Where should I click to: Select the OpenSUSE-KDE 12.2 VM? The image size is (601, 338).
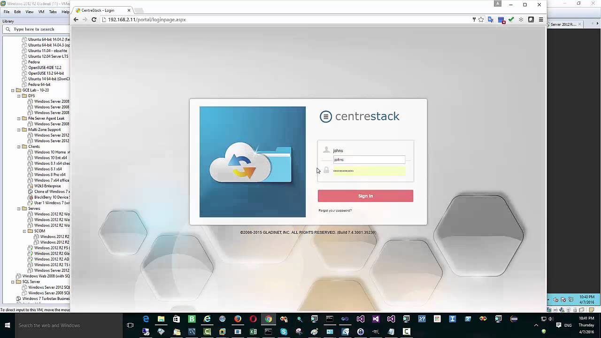click(x=45, y=68)
